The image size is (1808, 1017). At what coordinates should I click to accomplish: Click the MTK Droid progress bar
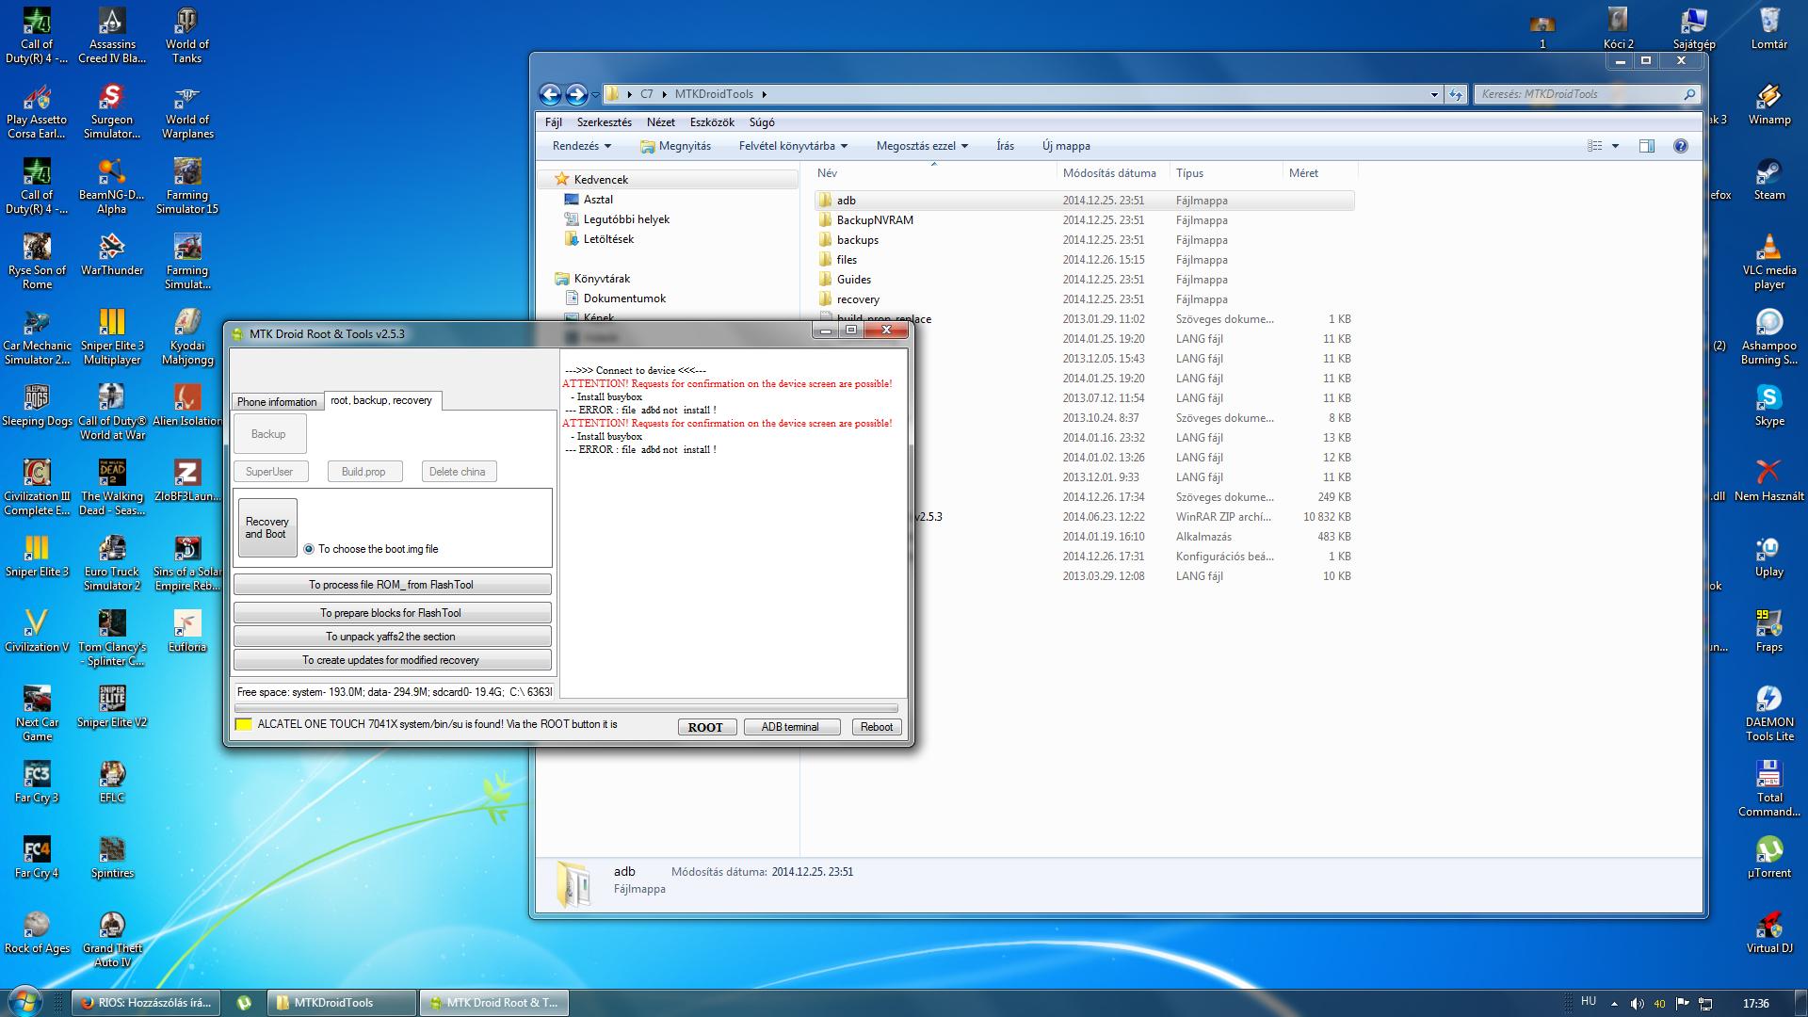(566, 708)
